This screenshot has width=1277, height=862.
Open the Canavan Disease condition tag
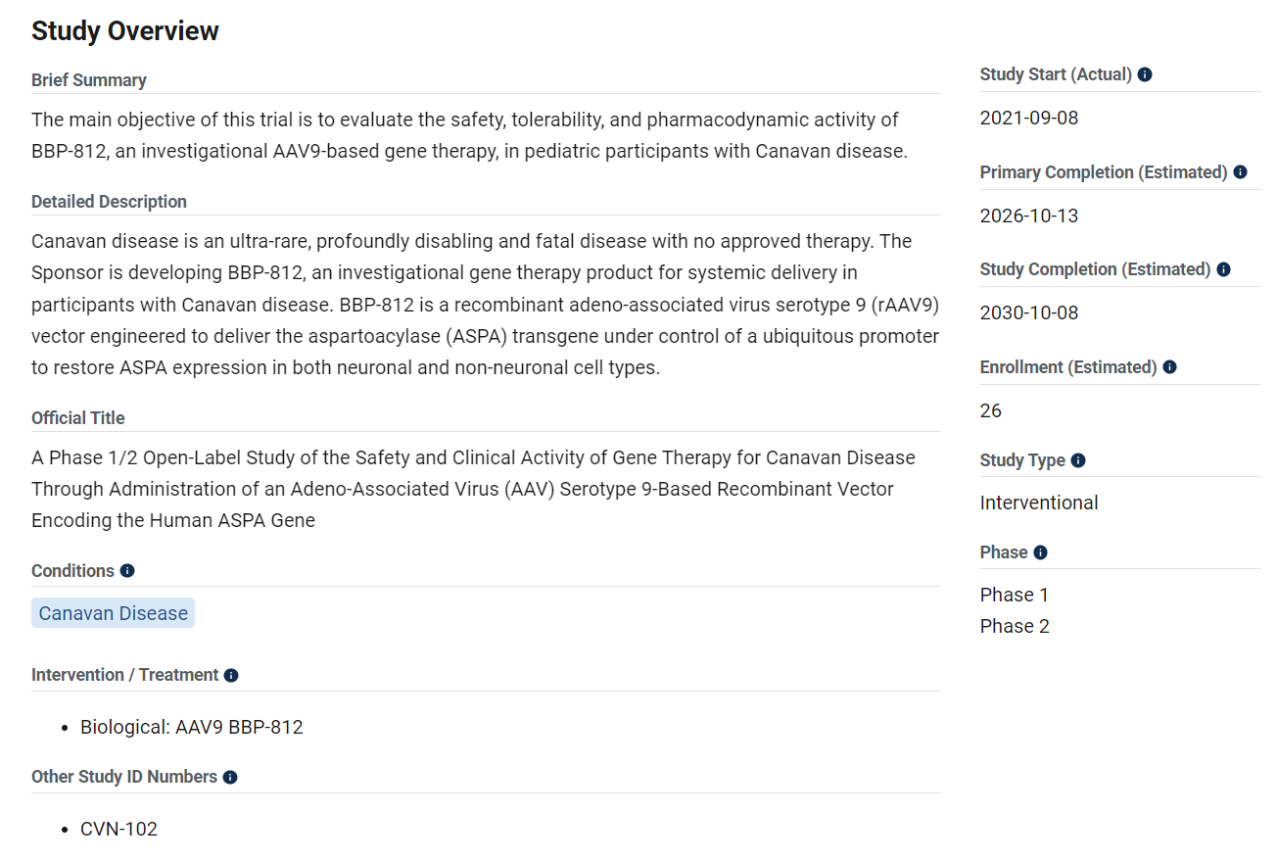tap(114, 613)
